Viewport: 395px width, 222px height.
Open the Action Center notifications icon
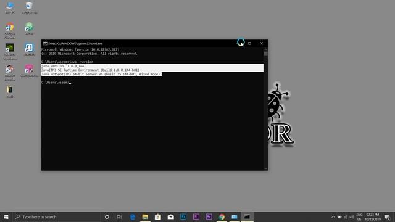coord(387,216)
